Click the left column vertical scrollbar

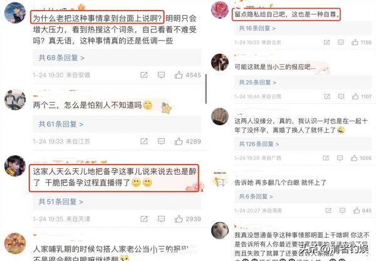[x=206, y=89]
